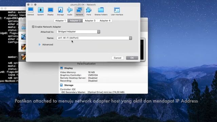
Task: Open the Storage settings section
Action: pyautogui.click(x=60, y=11)
